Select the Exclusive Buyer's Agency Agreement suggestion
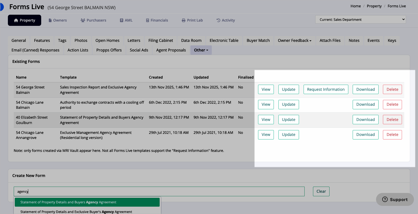This screenshot has height=214, width=418. click(x=87, y=212)
